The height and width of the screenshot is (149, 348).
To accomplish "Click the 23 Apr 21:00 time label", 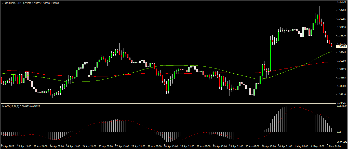I will click(x=41, y=147).
